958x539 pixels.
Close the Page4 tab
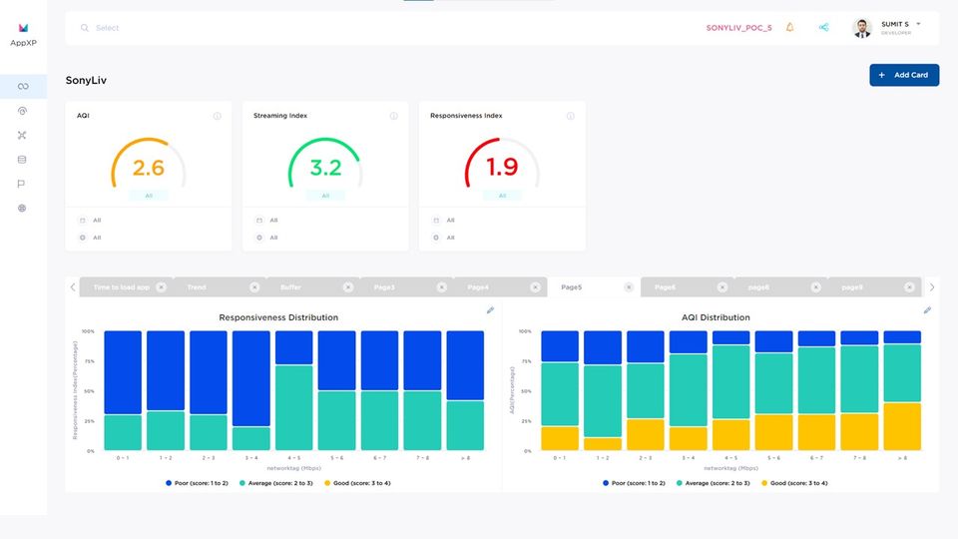[535, 287]
